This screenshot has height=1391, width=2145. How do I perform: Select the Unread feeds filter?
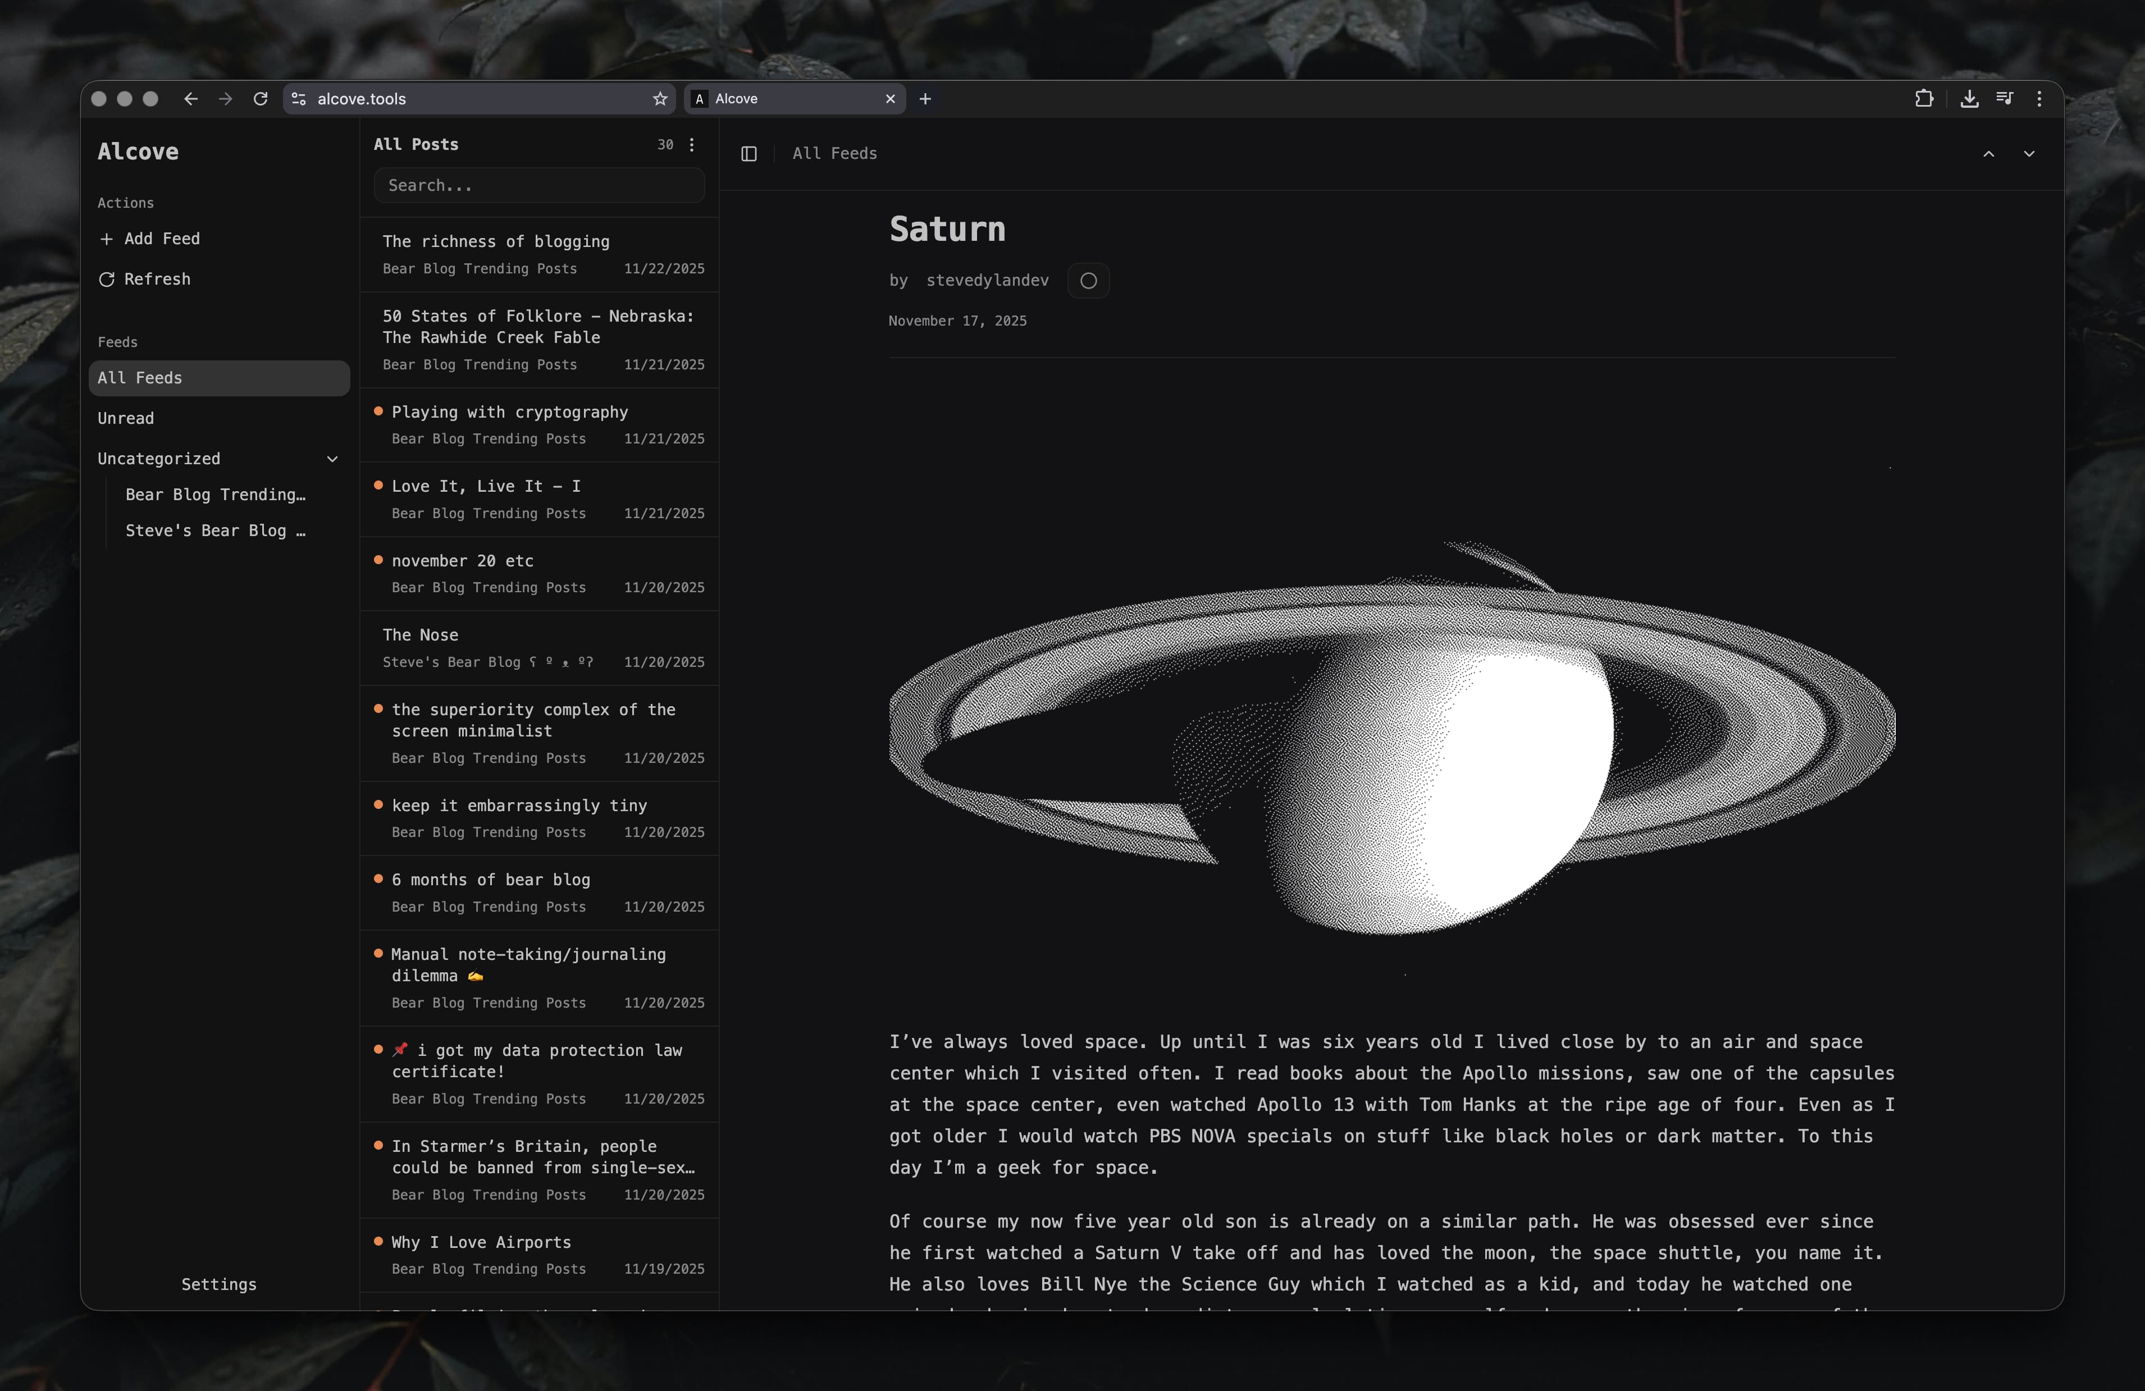coord(126,418)
